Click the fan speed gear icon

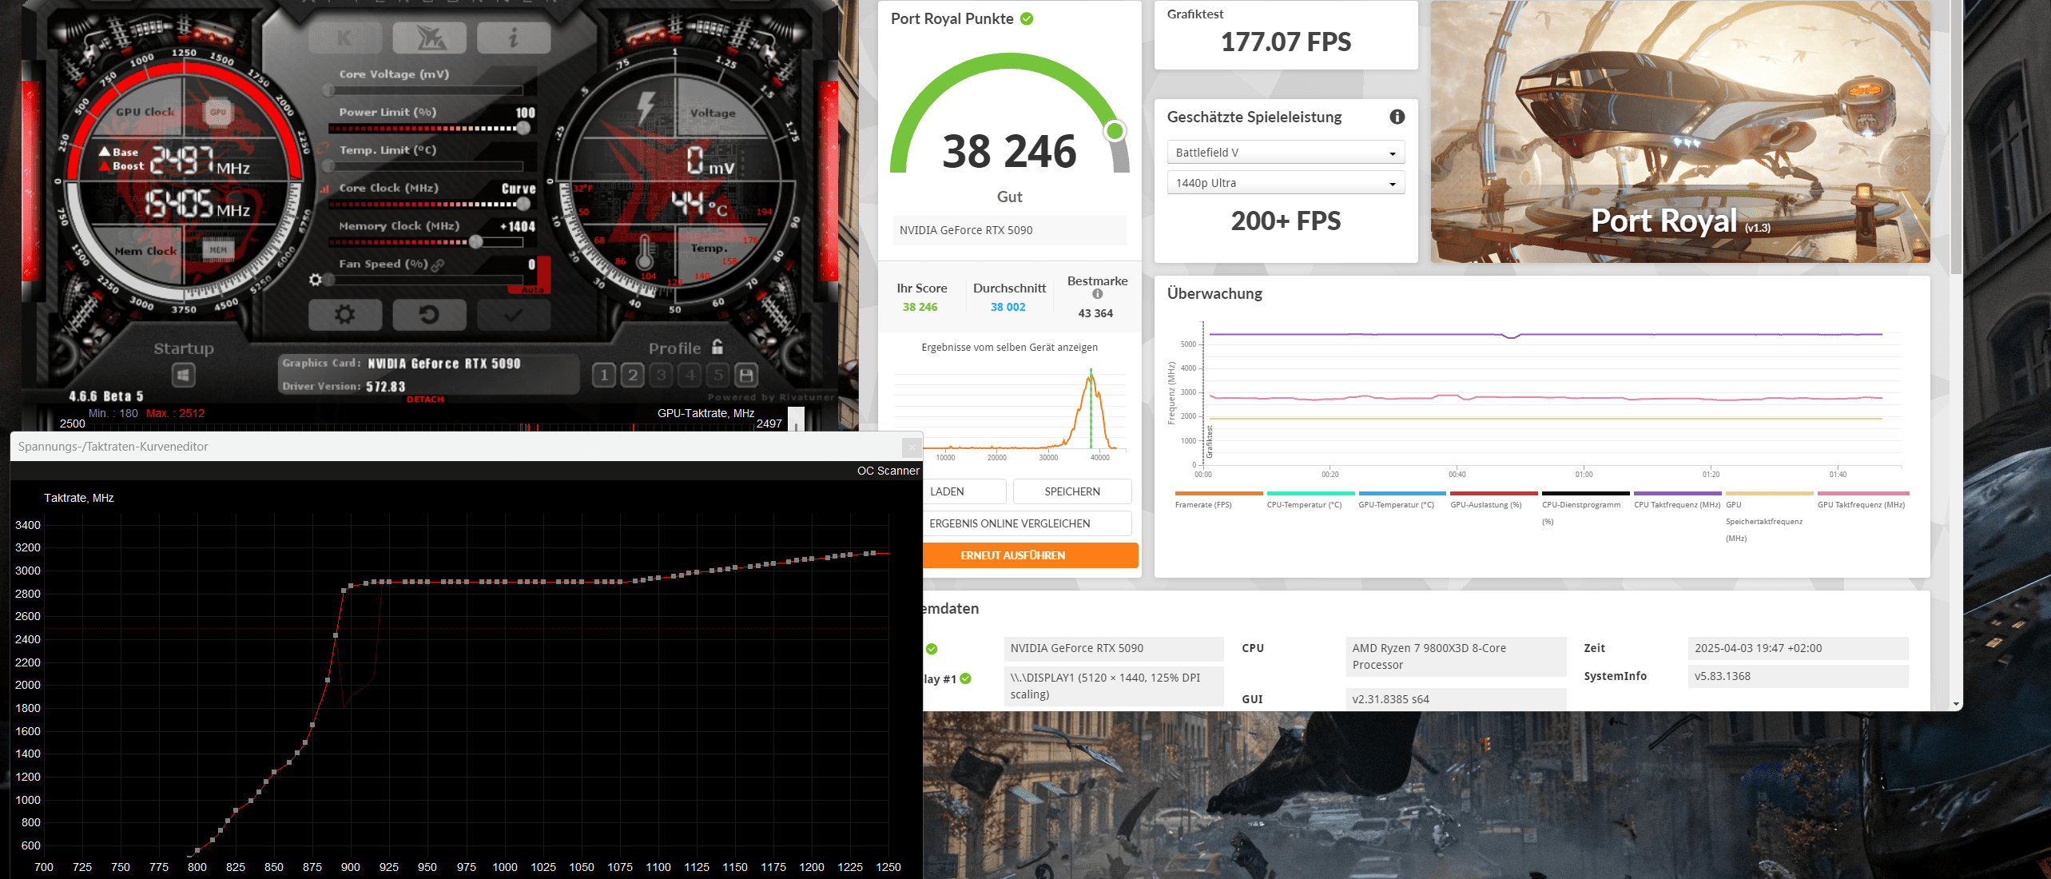(x=316, y=280)
